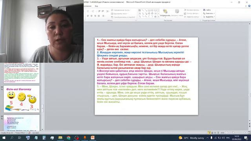The height and width of the screenshot is (141, 251).
Task: Select the slide thumbnail below Өзін-өзі бағалау
Action: pyautogui.click(x=22, y=123)
